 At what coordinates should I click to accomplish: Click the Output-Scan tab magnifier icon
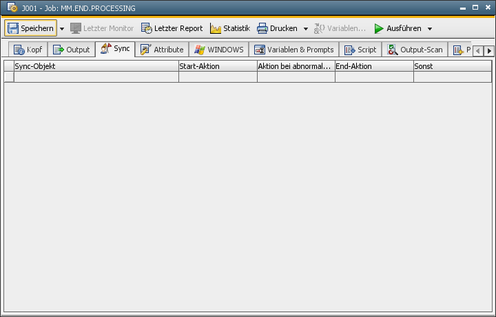tap(393, 50)
